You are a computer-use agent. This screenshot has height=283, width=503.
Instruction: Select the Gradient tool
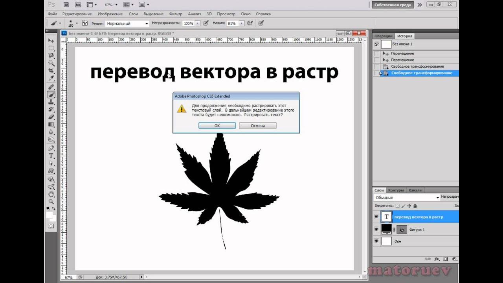(51, 124)
